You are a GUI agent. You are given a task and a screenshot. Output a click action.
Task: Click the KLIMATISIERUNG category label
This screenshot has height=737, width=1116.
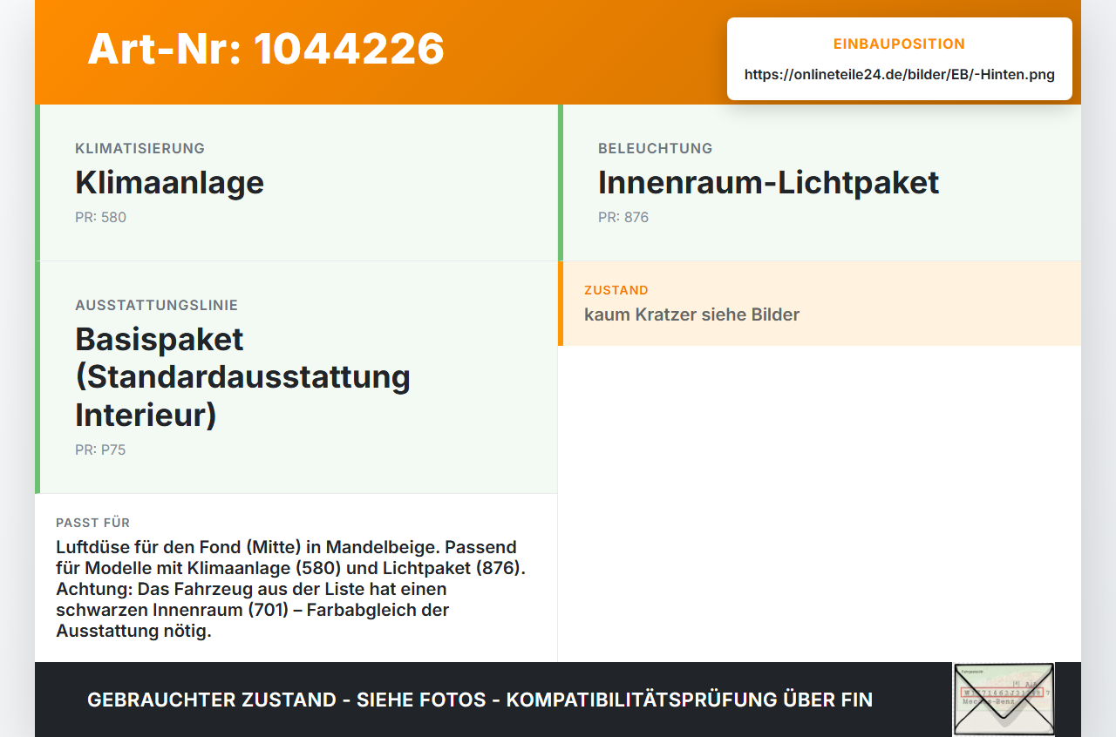point(139,149)
